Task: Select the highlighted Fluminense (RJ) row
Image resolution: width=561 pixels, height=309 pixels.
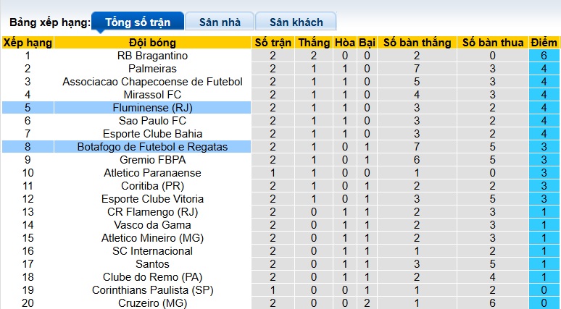Action: [x=152, y=108]
